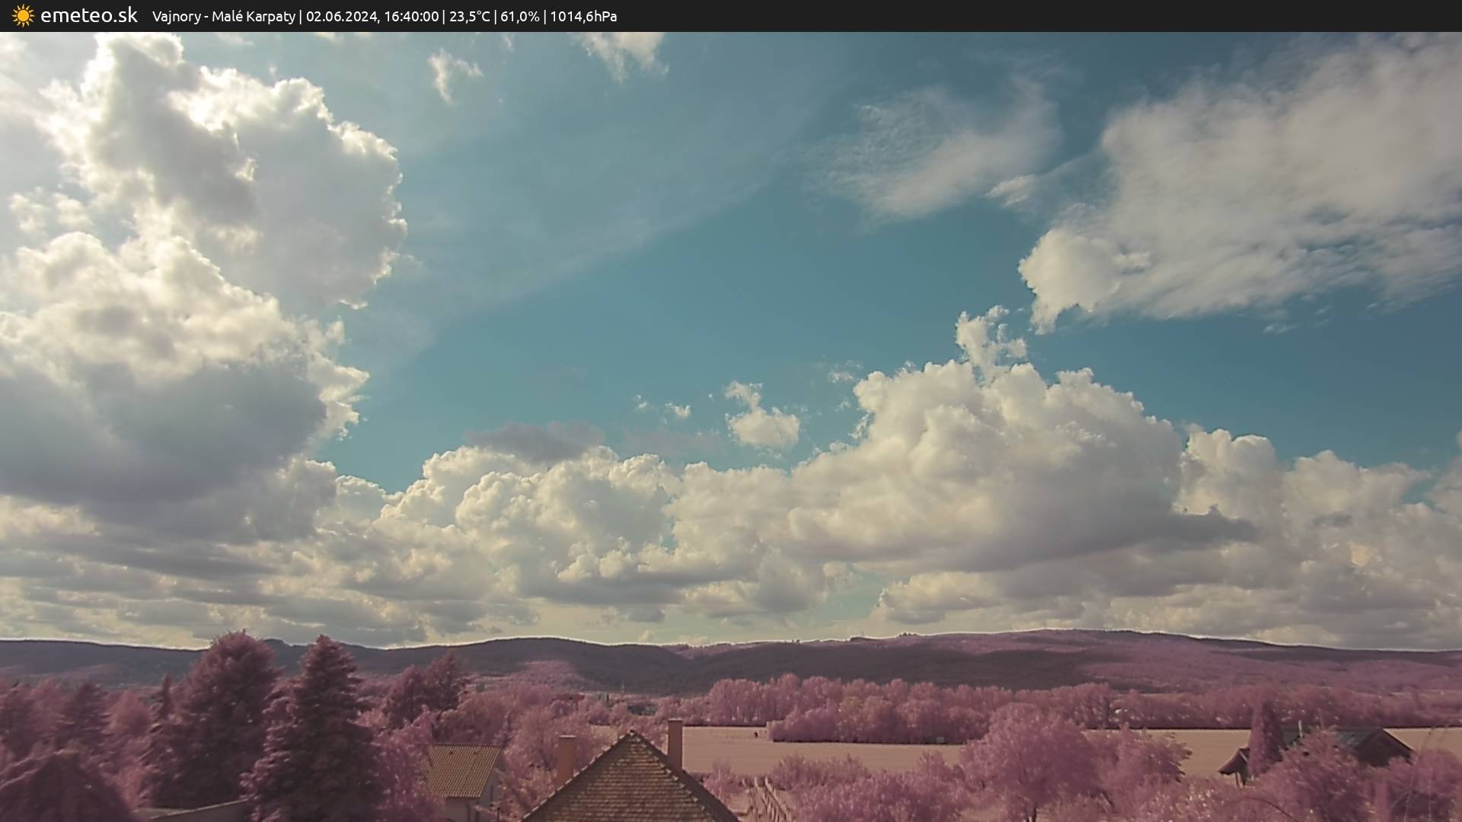Viewport: 1462px width, 822px height.
Task: Click the Vajnory - Malé Karpaty location label
Action: [x=223, y=16]
